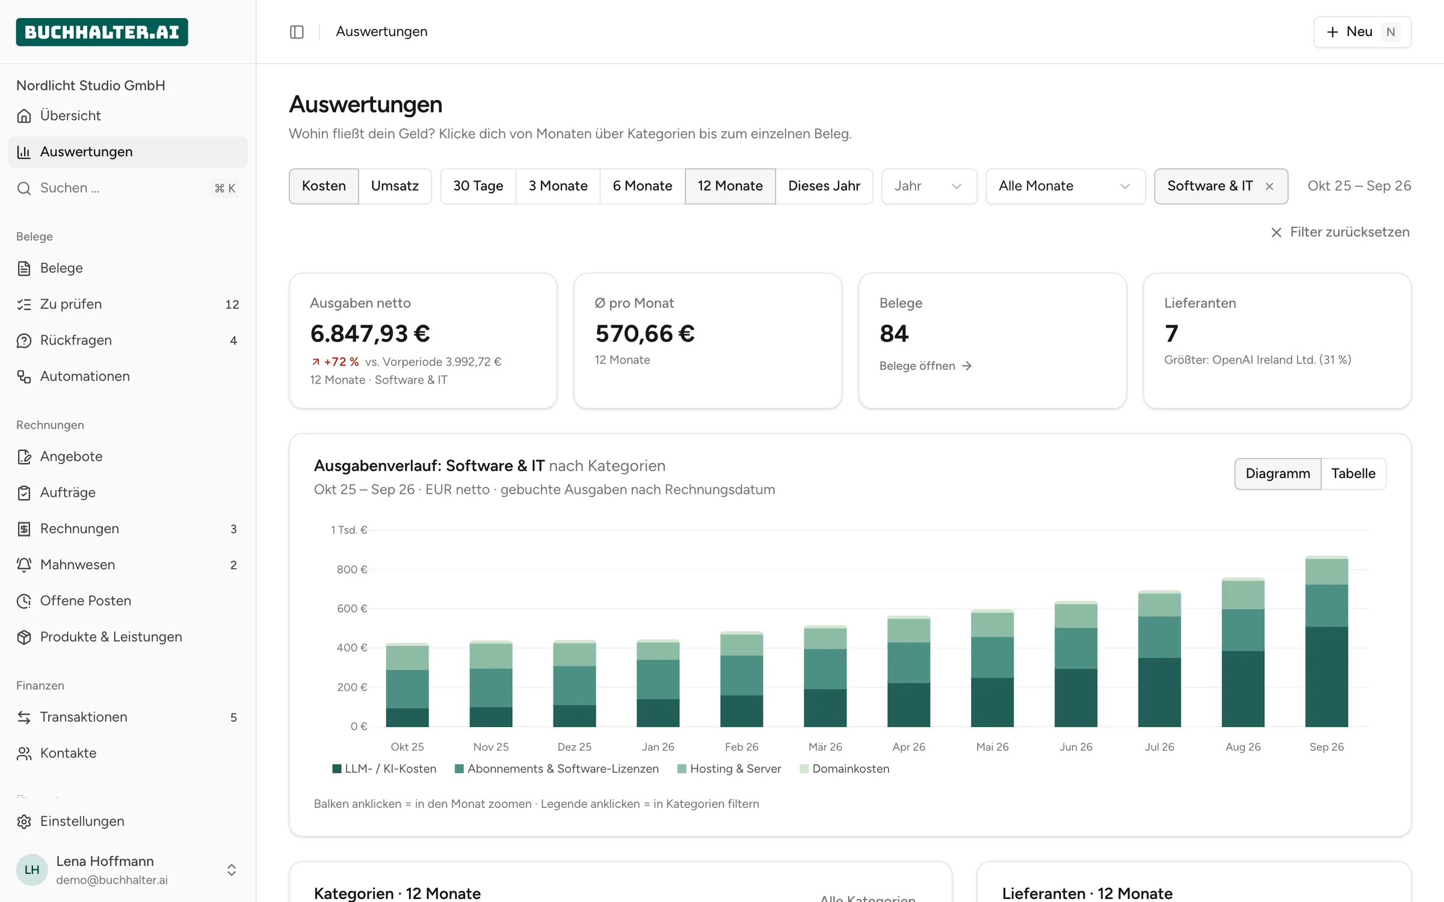This screenshot has height=902, width=1444.
Task: Expand the Lena Hoffmann account menu
Action: (x=128, y=870)
